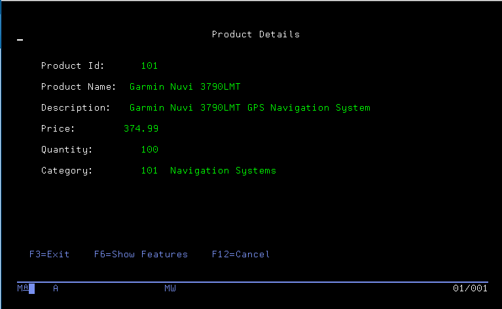Choose F12=Cancel at the bottom

[x=241, y=254]
